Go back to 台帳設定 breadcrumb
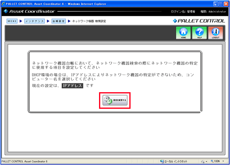 [x=59, y=21]
